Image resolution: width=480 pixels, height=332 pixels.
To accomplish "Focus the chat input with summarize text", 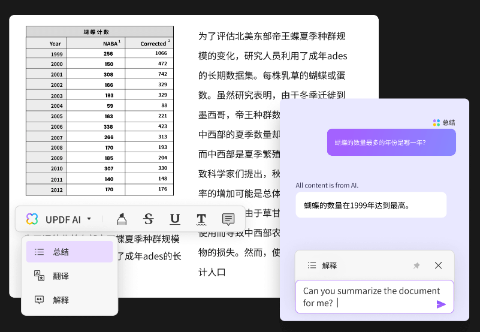I will click(x=375, y=297).
